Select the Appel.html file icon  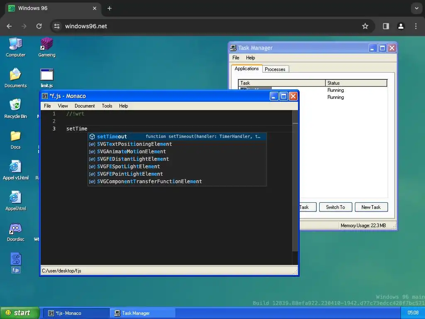point(15,201)
